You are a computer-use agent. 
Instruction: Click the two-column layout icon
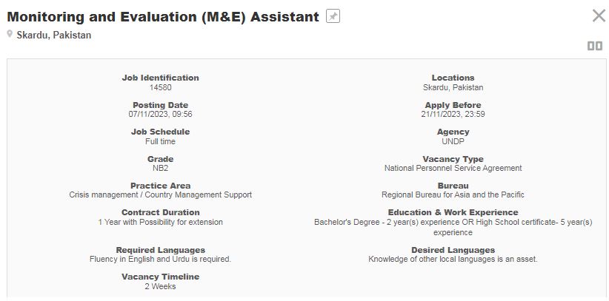[594, 46]
